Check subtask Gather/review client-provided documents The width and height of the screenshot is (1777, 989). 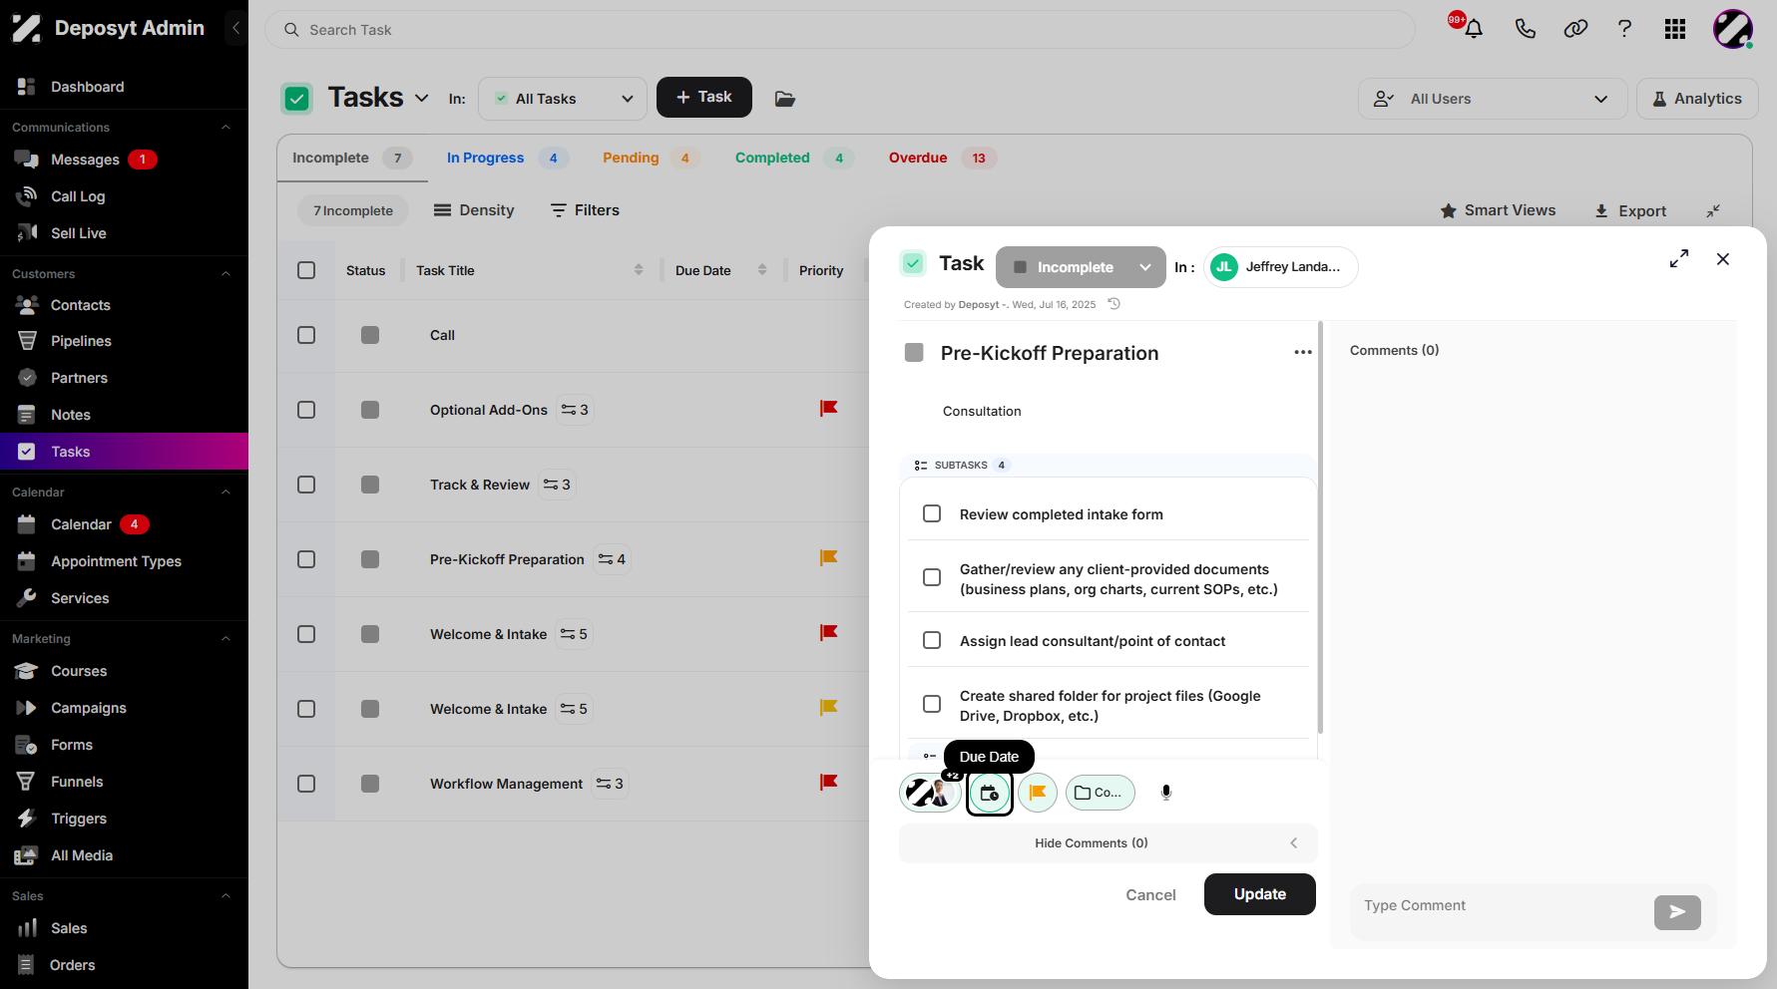click(932, 577)
